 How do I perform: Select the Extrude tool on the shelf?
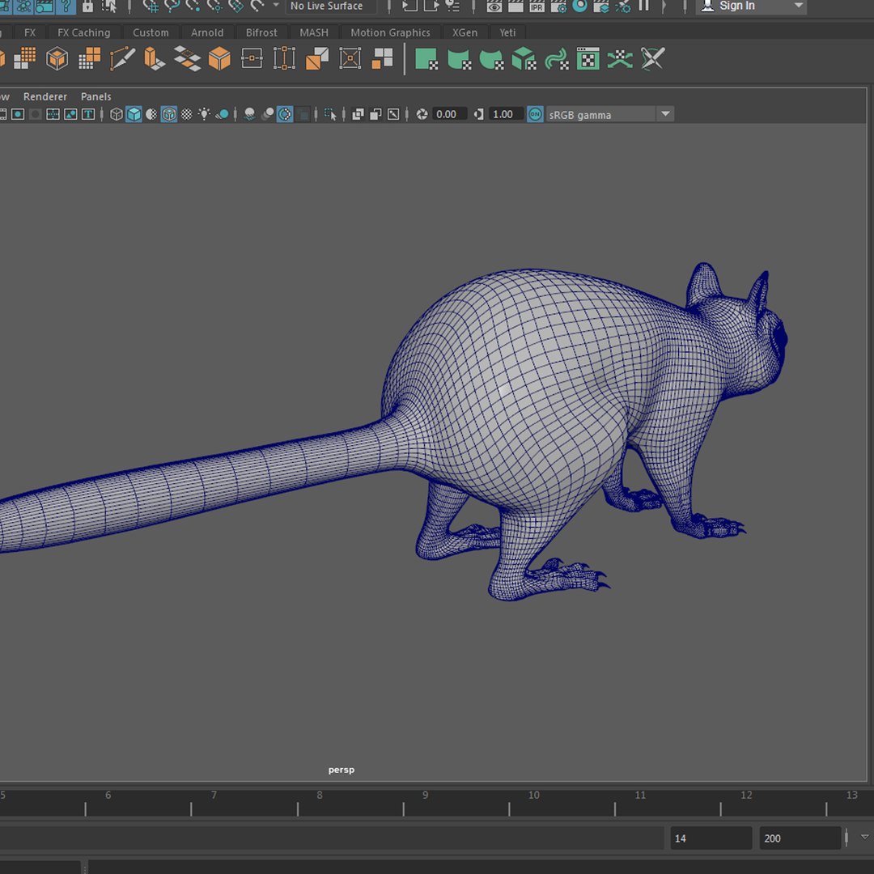tap(154, 58)
